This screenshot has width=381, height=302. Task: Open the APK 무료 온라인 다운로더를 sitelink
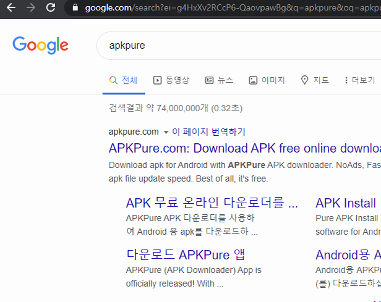pos(212,203)
